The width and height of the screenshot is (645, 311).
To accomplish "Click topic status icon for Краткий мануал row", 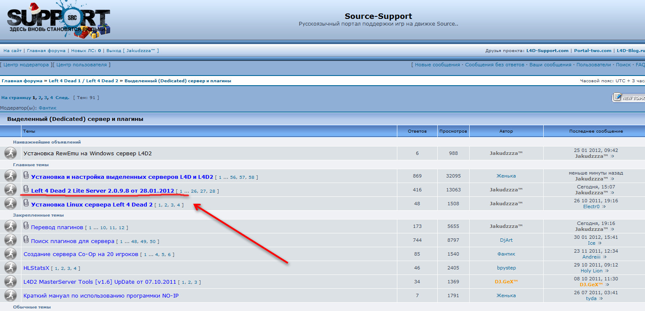I will tap(11, 295).
